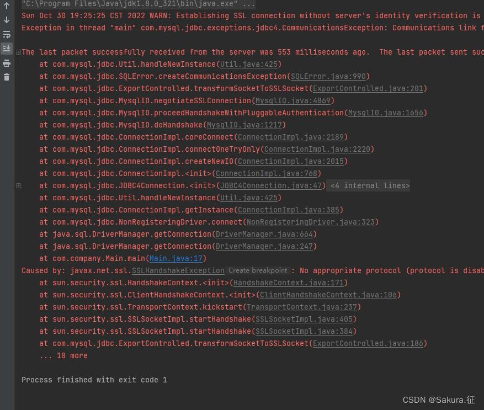Expand the fold icon beside JDBC4Connection init line
The height and width of the screenshot is (410, 484).
tap(18, 185)
